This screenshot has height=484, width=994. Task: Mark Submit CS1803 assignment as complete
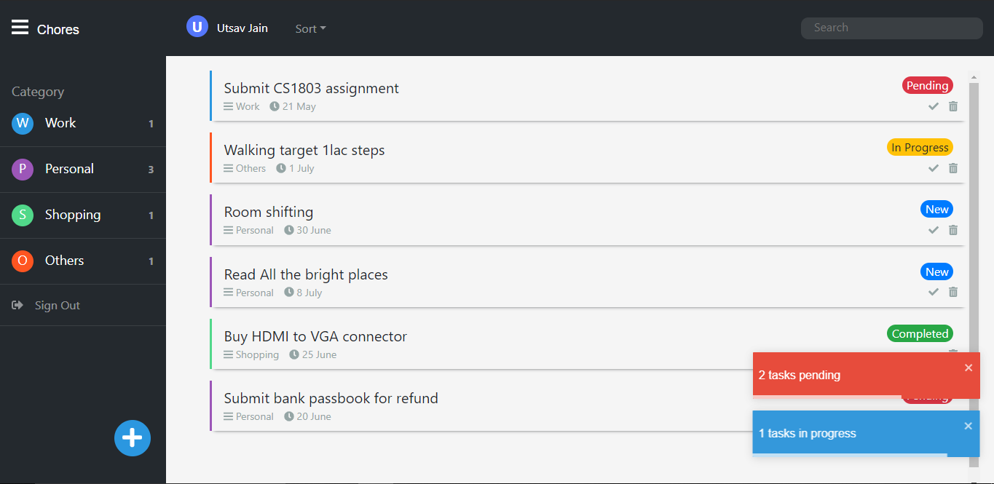pos(934,106)
